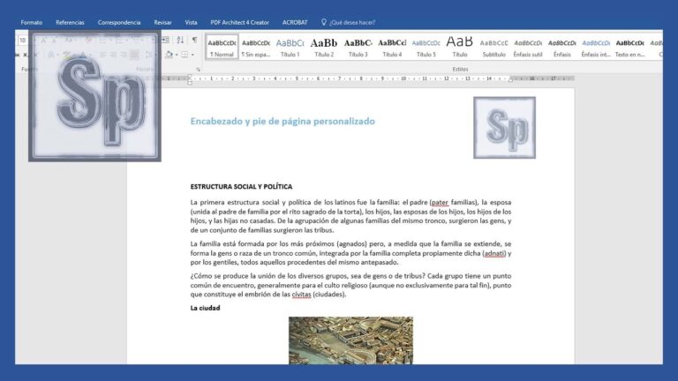
Task: Open the borders dropdown arrow
Action: pyautogui.click(x=192, y=55)
